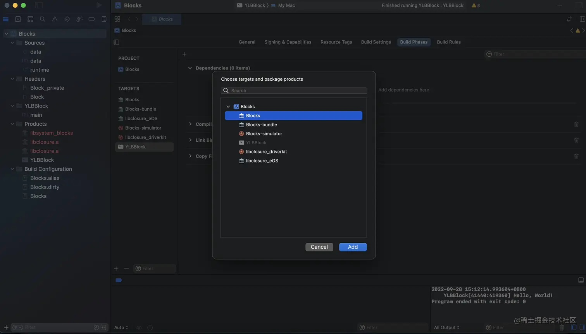This screenshot has width=586, height=334.
Task: Toggle recent files filter in navigator
Action: (97, 327)
